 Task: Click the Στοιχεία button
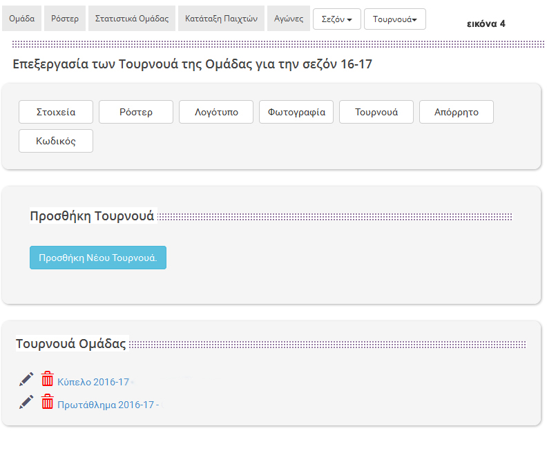(56, 112)
